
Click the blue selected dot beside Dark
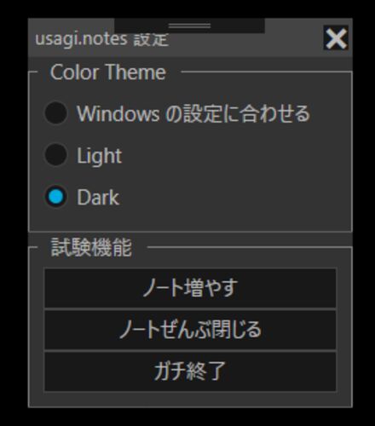[55, 197]
